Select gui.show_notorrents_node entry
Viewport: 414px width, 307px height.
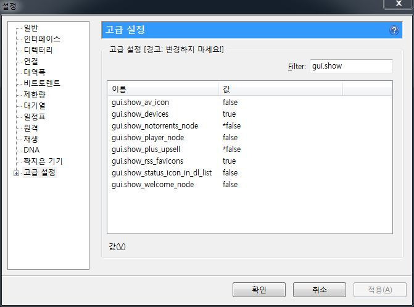(x=249, y=126)
